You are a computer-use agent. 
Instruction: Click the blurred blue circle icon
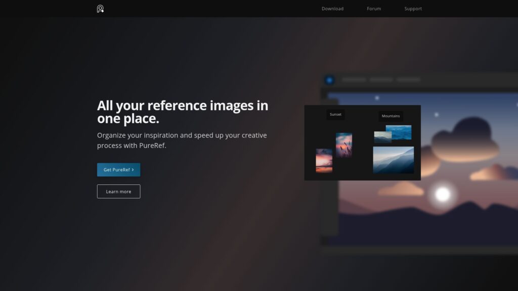click(x=329, y=80)
